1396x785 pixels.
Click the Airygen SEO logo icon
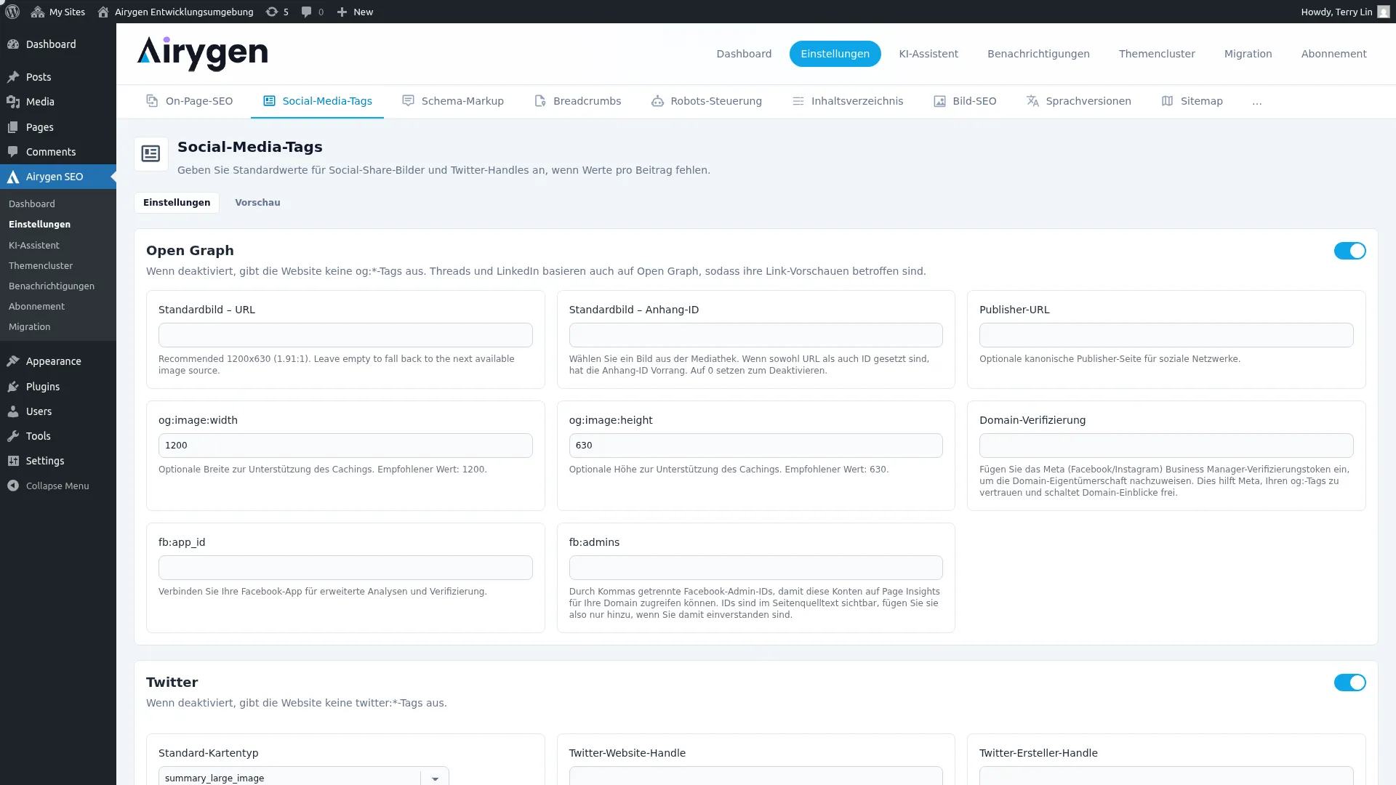(13, 177)
